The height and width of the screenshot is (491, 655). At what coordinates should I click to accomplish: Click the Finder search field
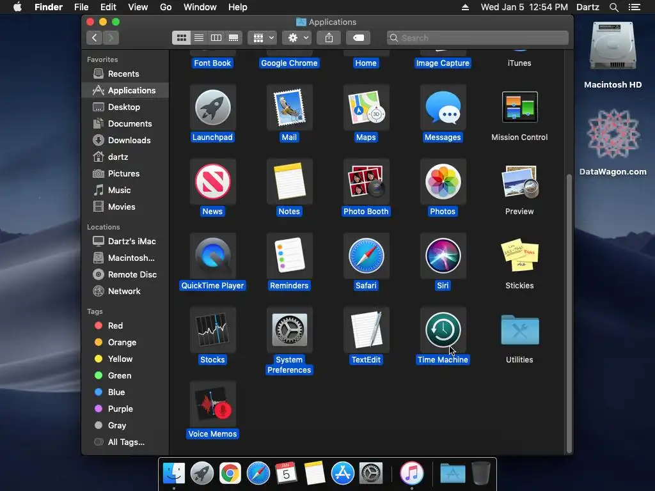pyautogui.click(x=477, y=38)
